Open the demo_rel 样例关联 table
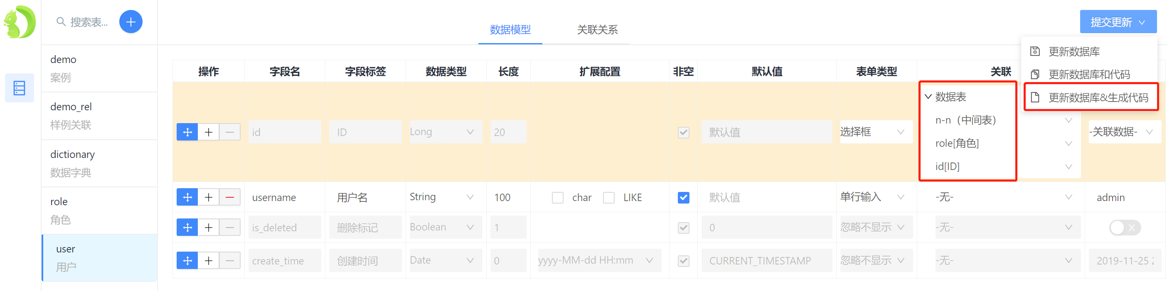This screenshot has width=1167, height=291. [x=100, y=116]
